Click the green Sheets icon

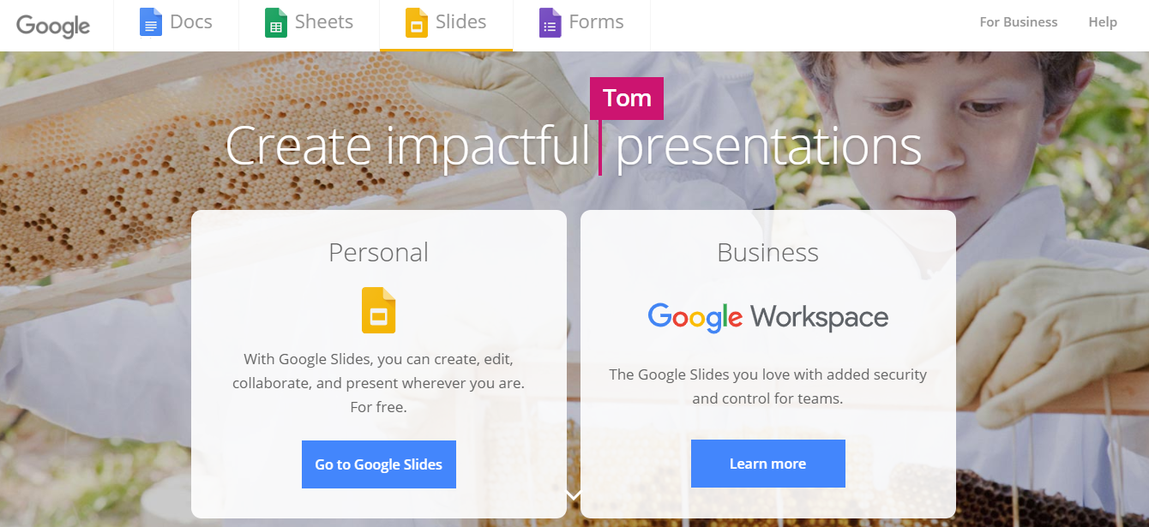[x=275, y=22]
